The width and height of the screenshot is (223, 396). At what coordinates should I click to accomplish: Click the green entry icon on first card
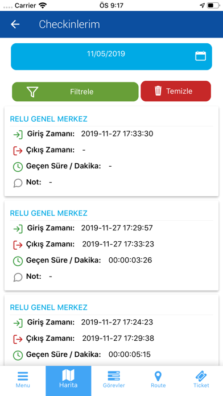coord(18,135)
